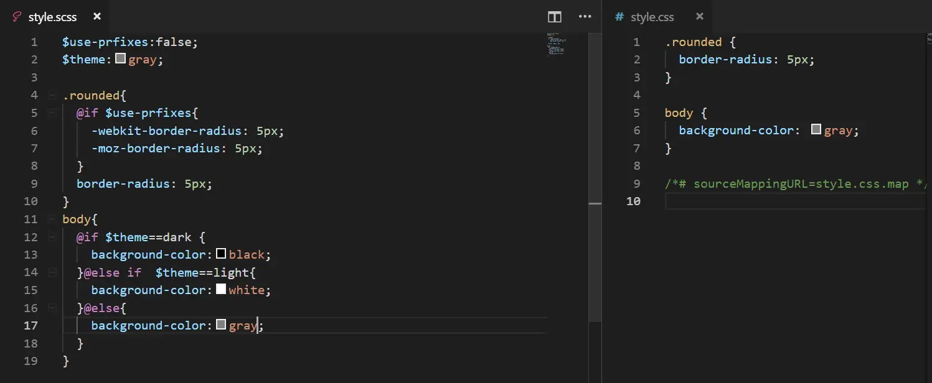
Task: Open the more actions ellipsis menu
Action: click(x=585, y=17)
